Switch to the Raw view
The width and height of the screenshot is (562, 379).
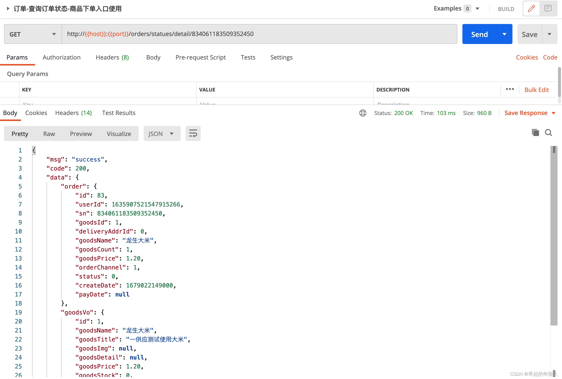49,134
